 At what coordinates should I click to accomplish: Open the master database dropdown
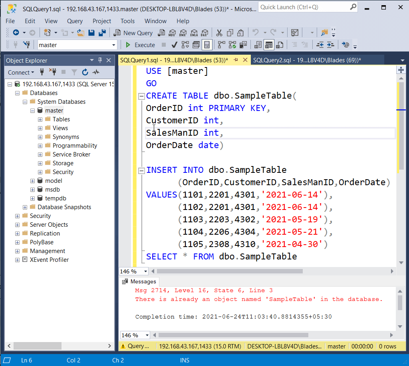click(114, 45)
